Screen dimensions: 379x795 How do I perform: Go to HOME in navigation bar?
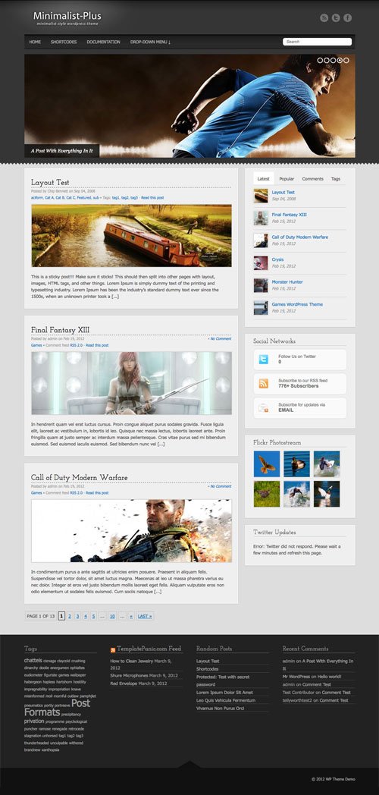click(x=35, y=42)
